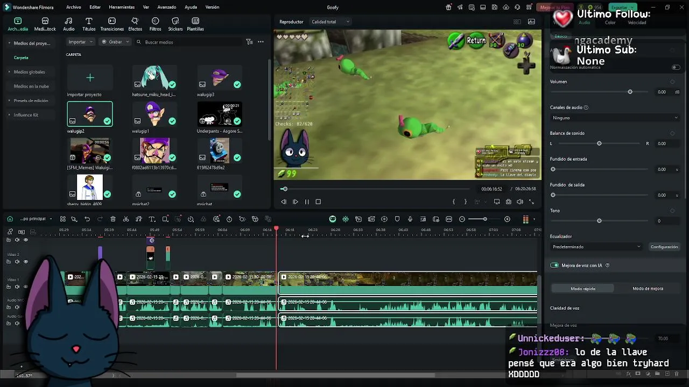
Task: Click the player stop button
Action: 318,202
